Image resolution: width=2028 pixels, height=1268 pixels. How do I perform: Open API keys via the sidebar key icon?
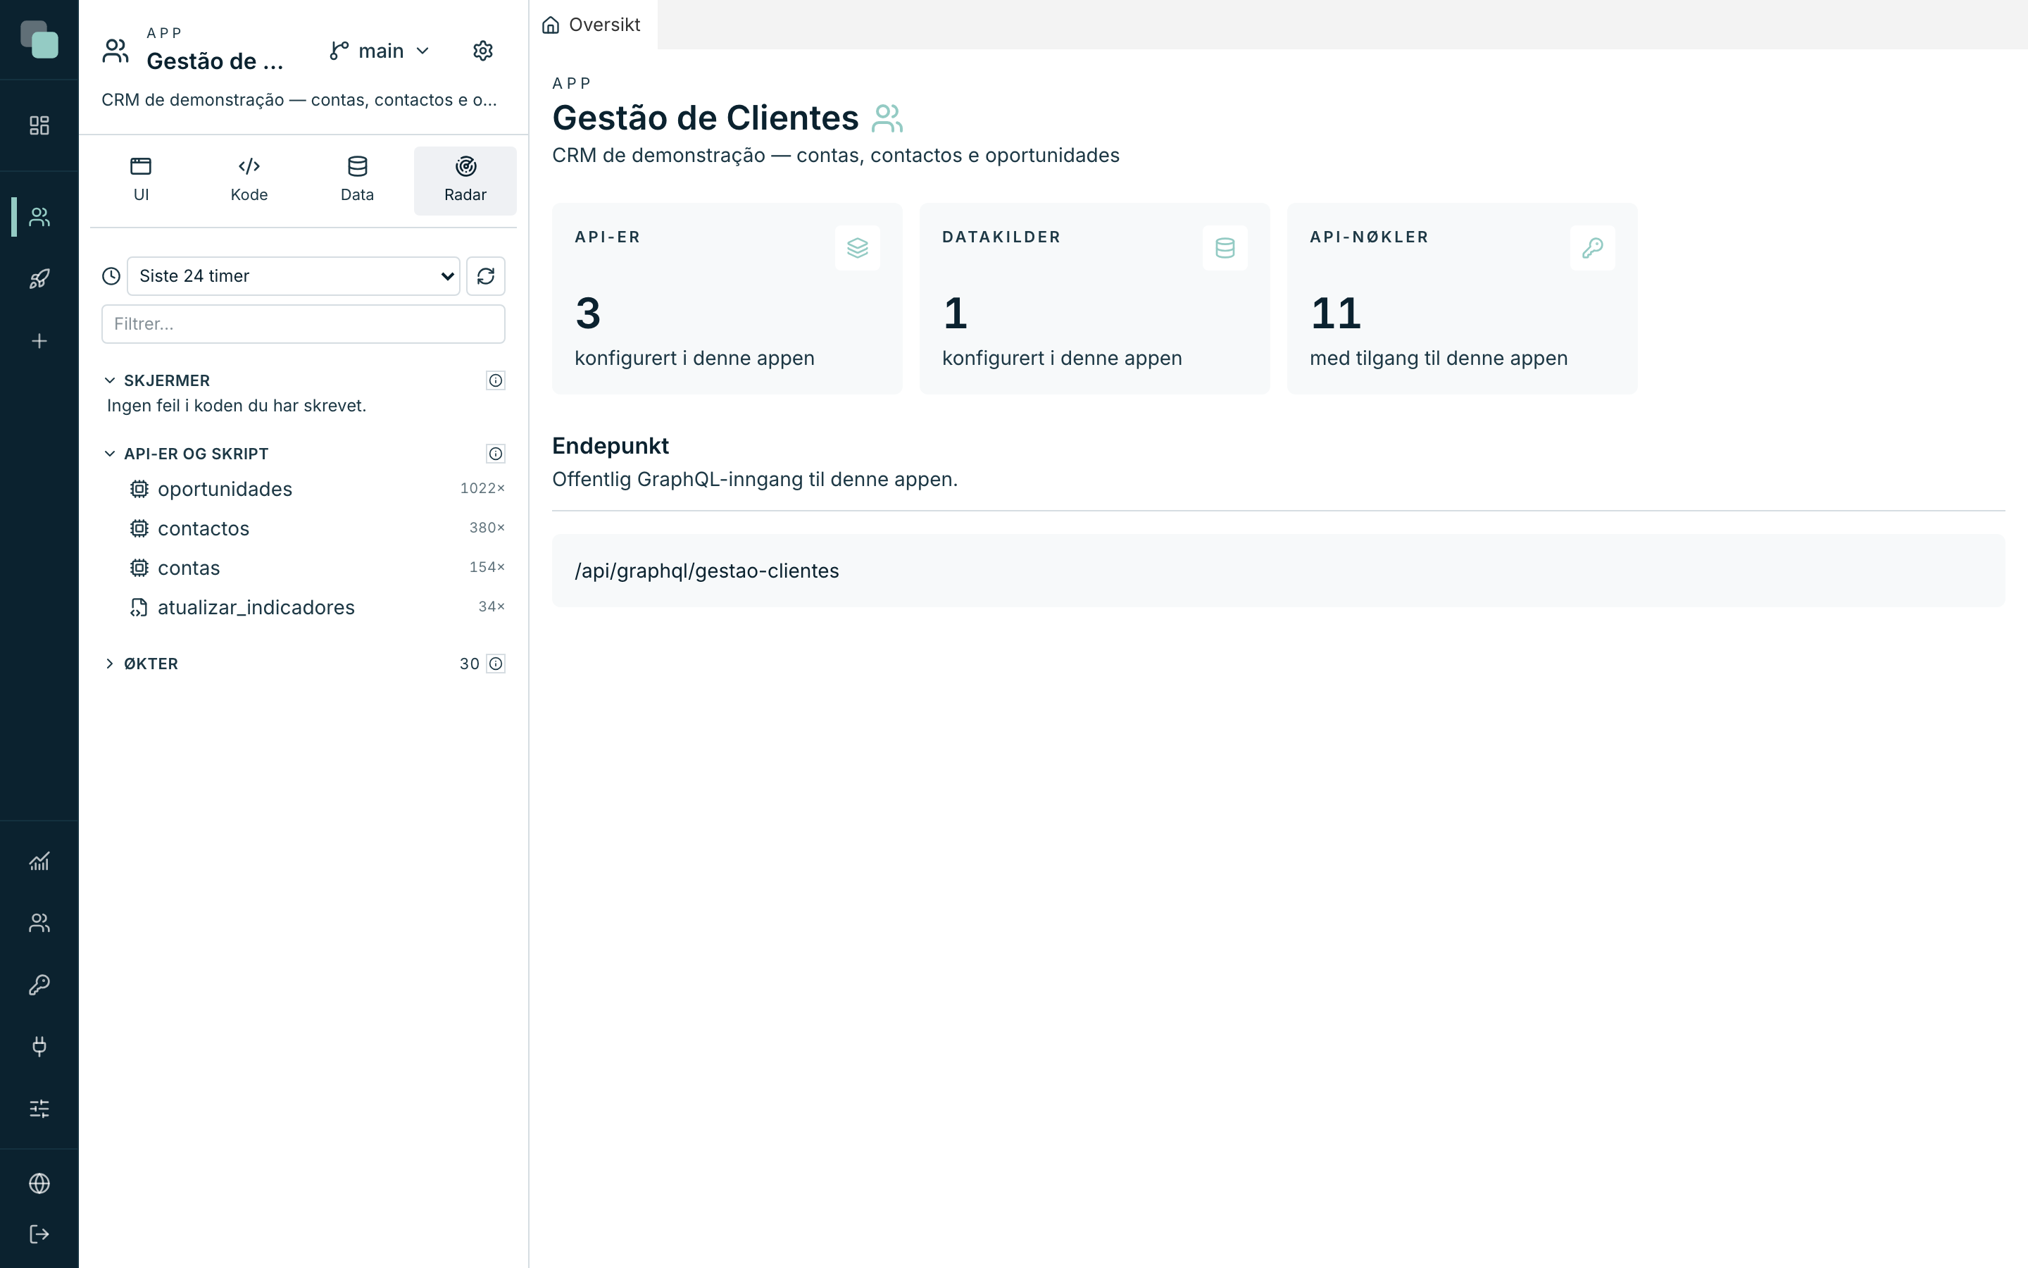(39, 985)
